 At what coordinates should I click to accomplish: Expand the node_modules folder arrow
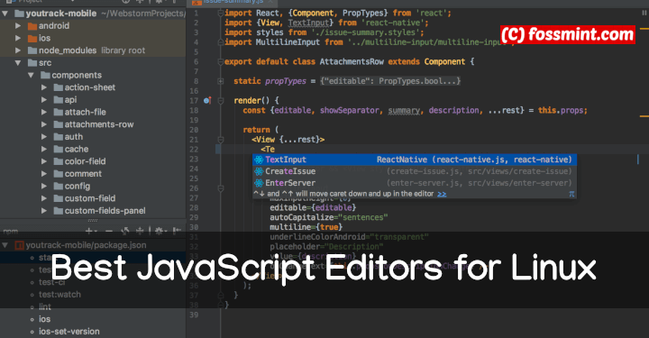tap(18, 50)
